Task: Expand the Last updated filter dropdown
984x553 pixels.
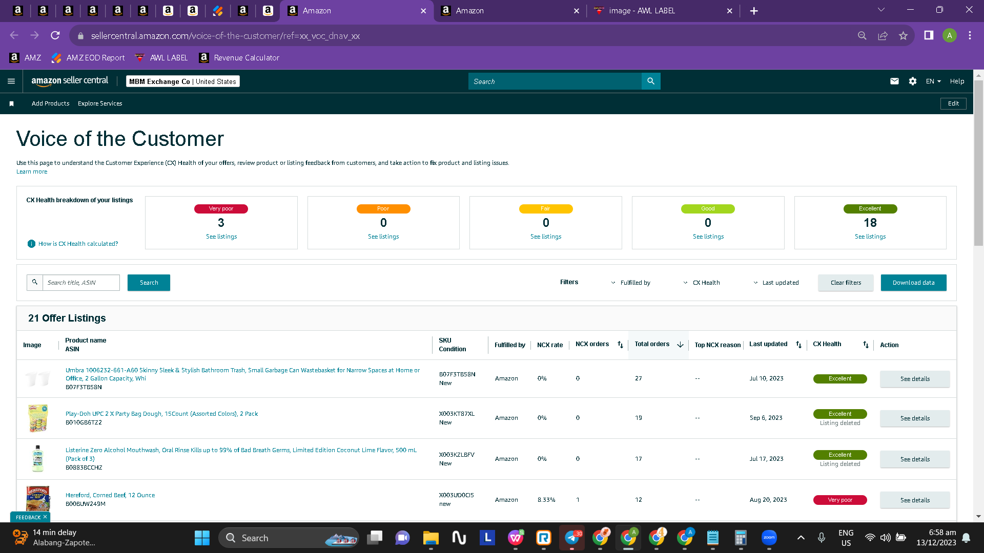Action: (775, 283)
